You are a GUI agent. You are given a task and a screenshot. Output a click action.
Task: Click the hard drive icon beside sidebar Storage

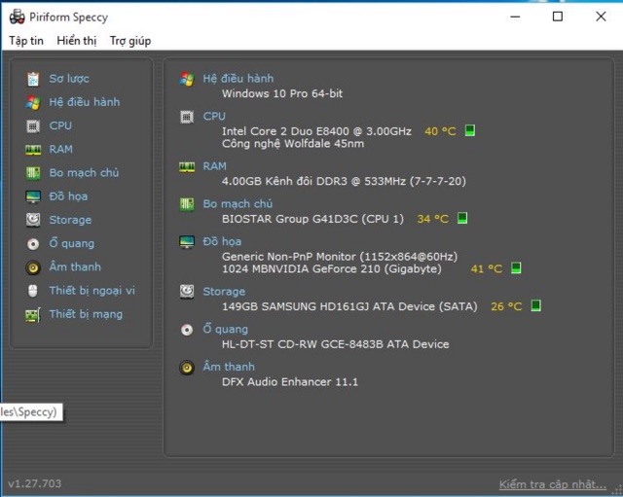click(33, 220)
